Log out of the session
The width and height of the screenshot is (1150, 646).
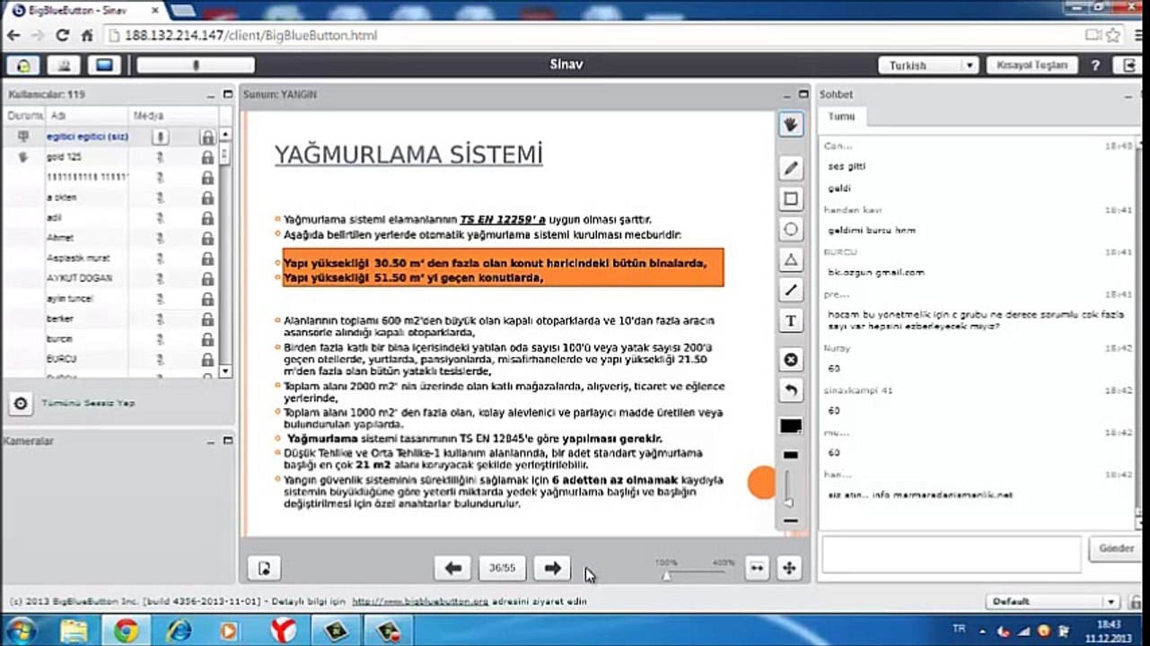pyautogui.click(x=1129, y=65)
